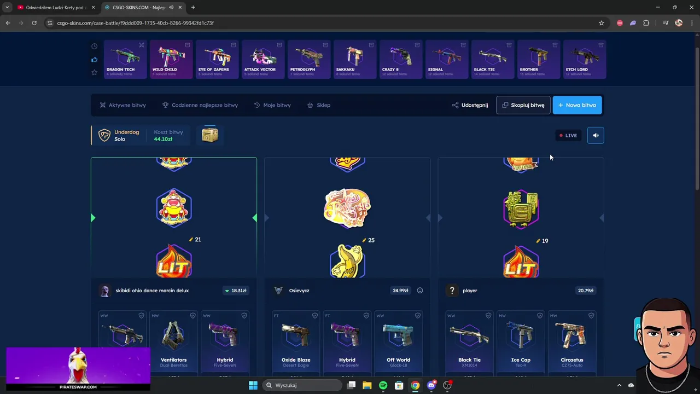Screen dimensions: 700x394
Task: Click Nowa bitwa button
Action: (577, 105)
